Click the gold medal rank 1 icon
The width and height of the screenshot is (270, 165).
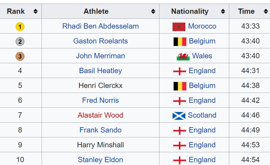20,26
